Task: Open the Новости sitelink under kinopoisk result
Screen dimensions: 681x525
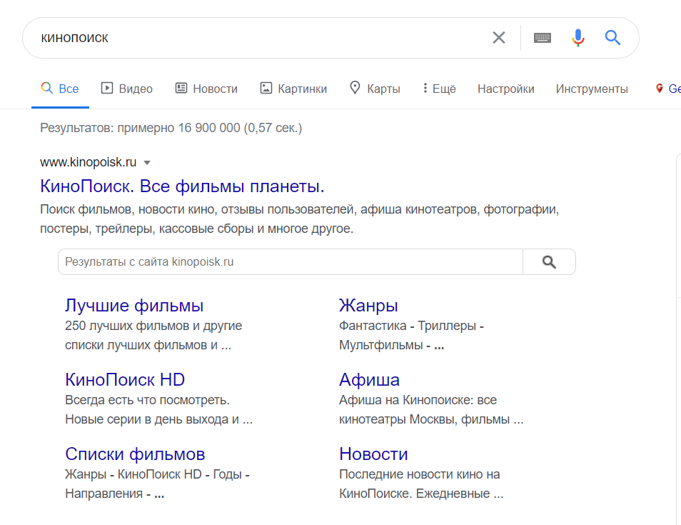Action: pyautogui.click(x=373, y=454)
